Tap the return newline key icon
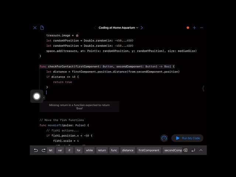 tap(193, 150)
